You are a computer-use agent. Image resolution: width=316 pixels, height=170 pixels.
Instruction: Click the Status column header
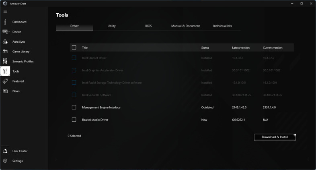(x=205, y=48)
